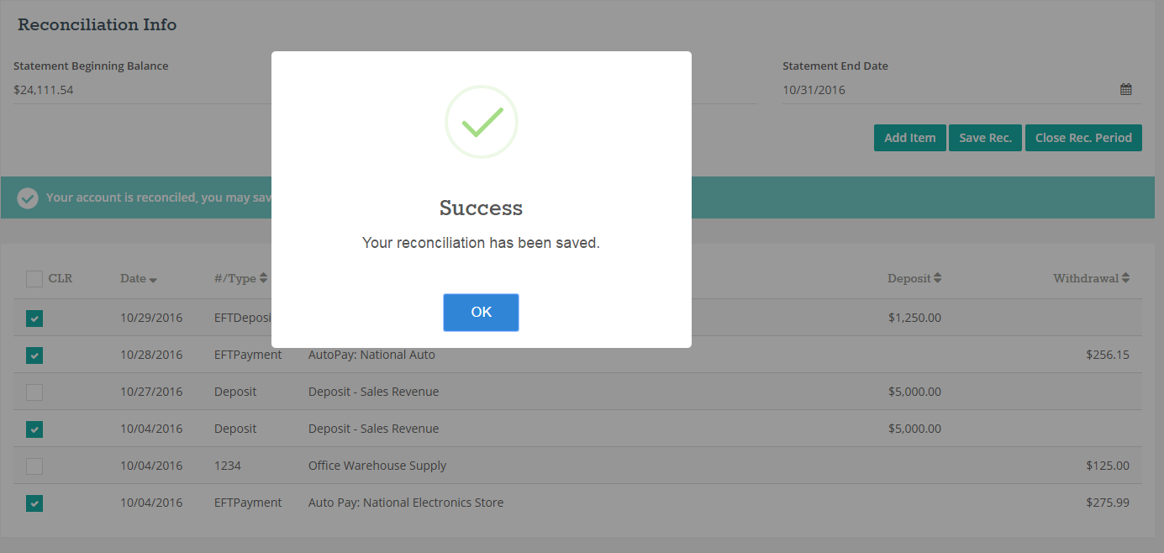Sort by the Withdrawal column arrows
1164x553 pixels.
tap(1125, 278)
